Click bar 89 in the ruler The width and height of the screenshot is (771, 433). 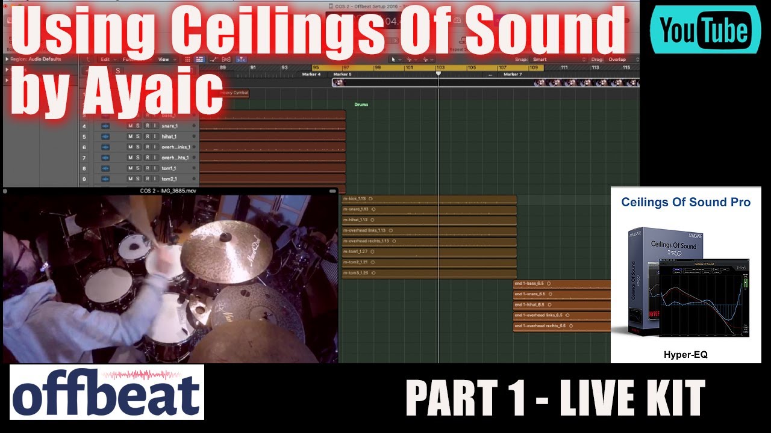(223, 67)
